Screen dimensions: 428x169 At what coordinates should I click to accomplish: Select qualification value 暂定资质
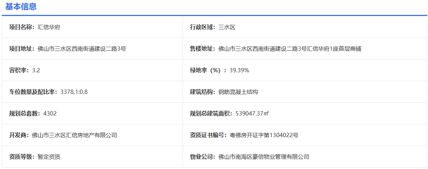click(49, 157)
